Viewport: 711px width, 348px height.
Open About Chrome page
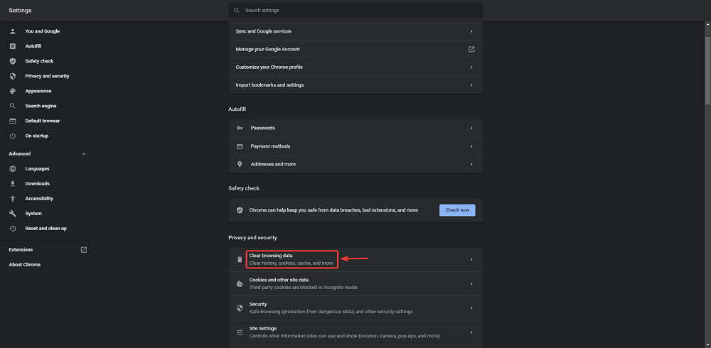[24, 265]
